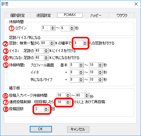141x136 pixels.
Task: Select the ハッピー tab
Action: 96,15
